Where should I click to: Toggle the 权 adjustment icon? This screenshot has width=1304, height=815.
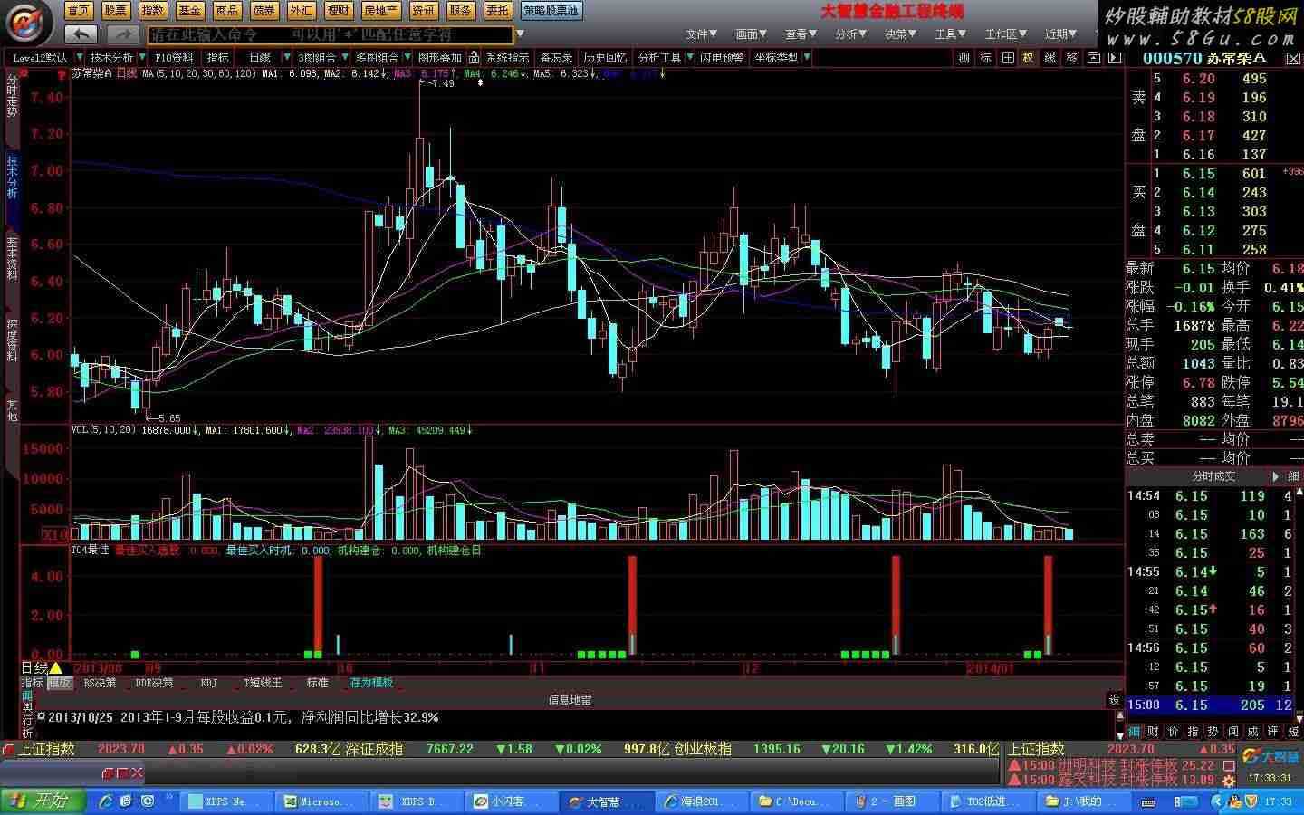point(1029,57)
